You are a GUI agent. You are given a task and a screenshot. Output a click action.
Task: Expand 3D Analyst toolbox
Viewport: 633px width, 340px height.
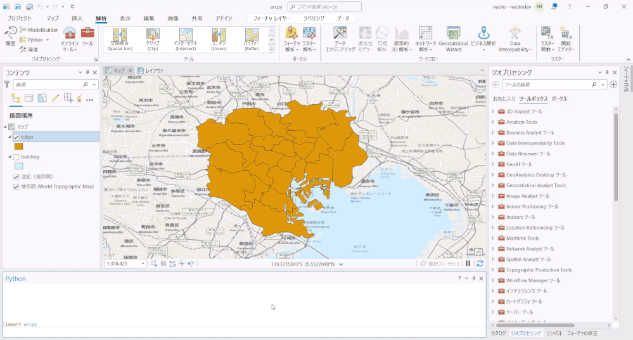[494, 111]
